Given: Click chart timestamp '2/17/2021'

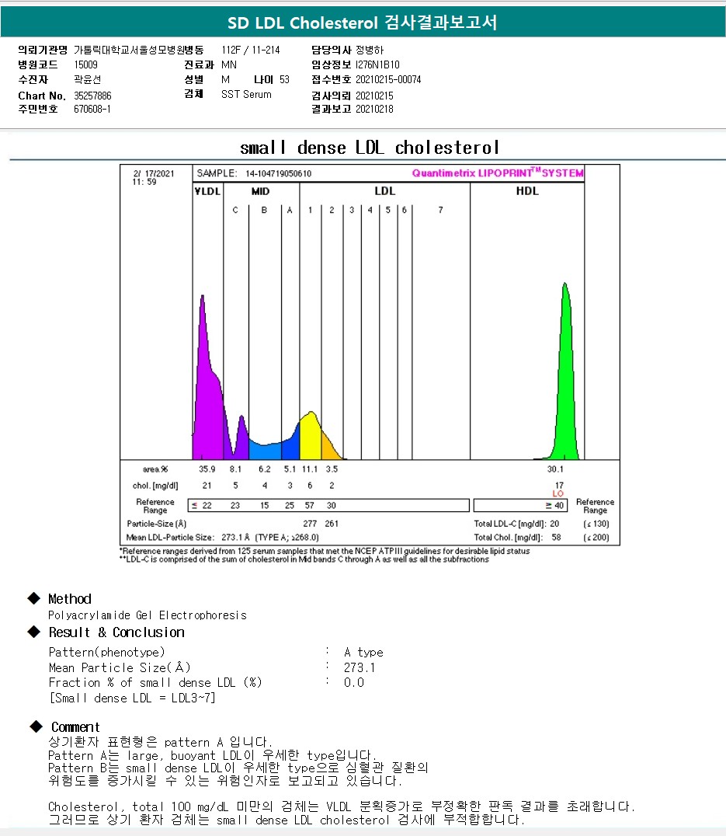Looking at the screenshot, I should click(x=154, y=173).
